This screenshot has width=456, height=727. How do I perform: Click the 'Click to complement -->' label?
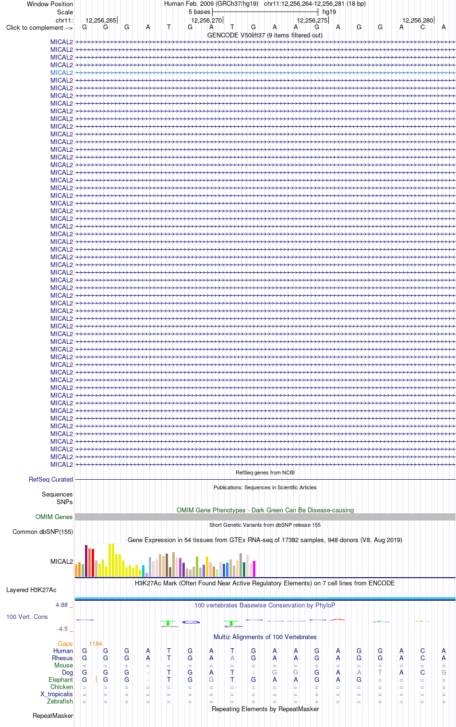click(x=39, y=27)
